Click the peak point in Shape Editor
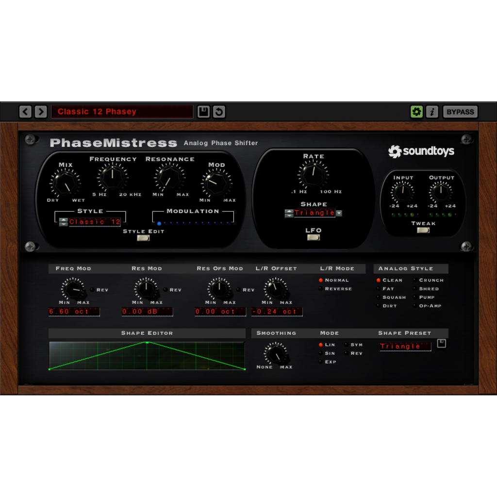497x497 pixels. pyautogui.click(x=147, y=343)
